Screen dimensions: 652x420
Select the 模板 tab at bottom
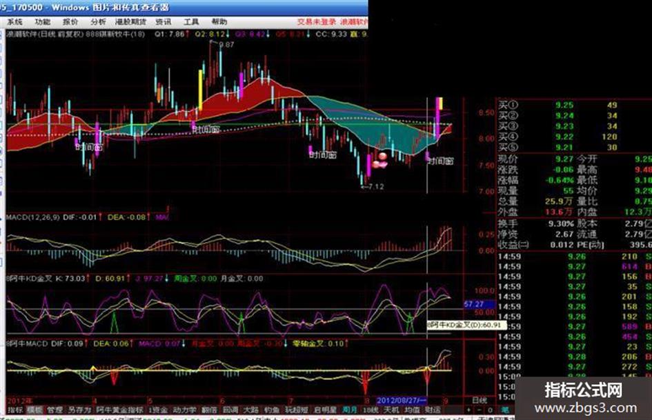coord(35,410)
